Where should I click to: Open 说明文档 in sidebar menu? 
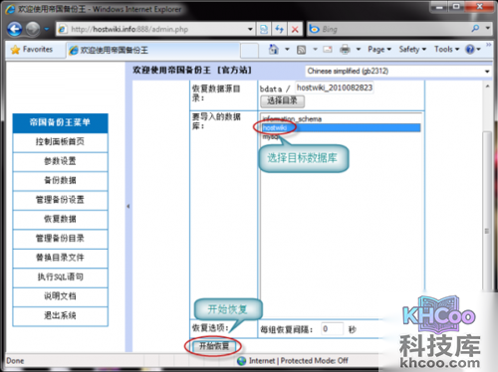coord(60,296)
